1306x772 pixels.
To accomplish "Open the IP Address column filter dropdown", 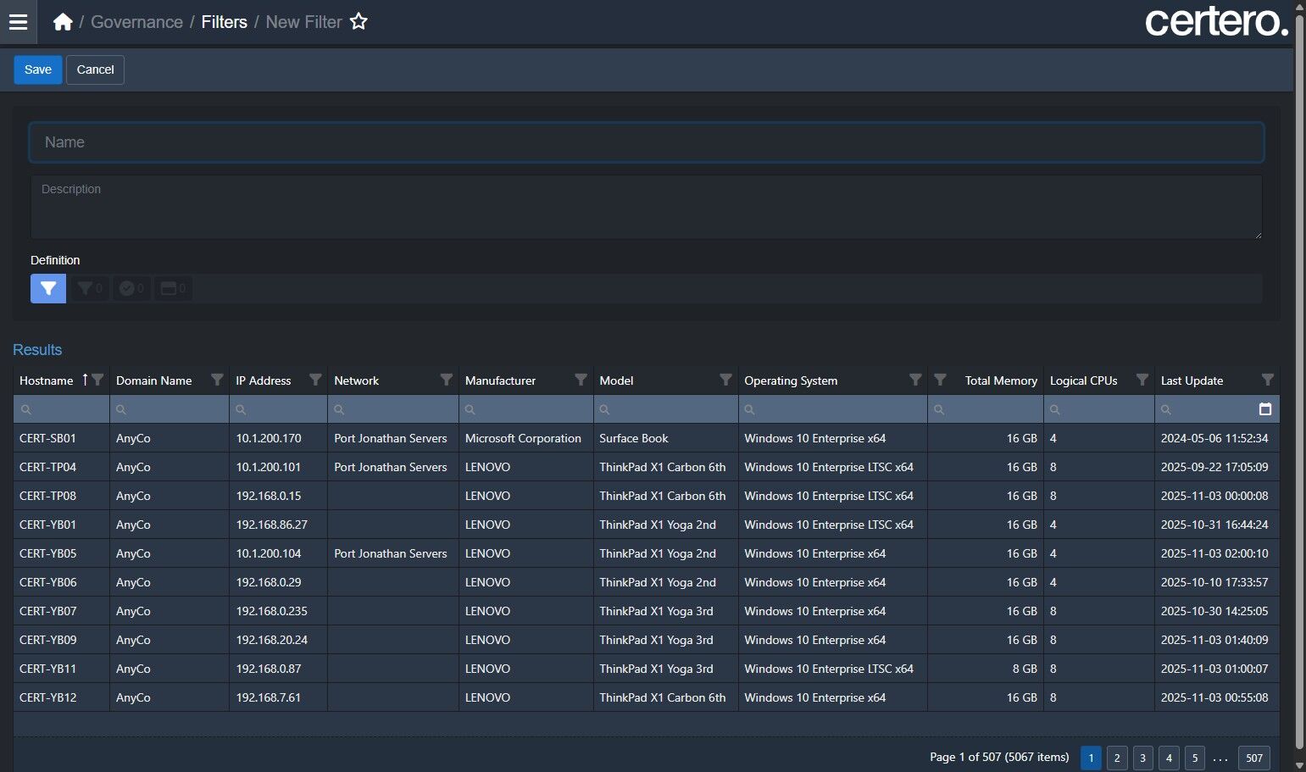I will click(315, 380).
